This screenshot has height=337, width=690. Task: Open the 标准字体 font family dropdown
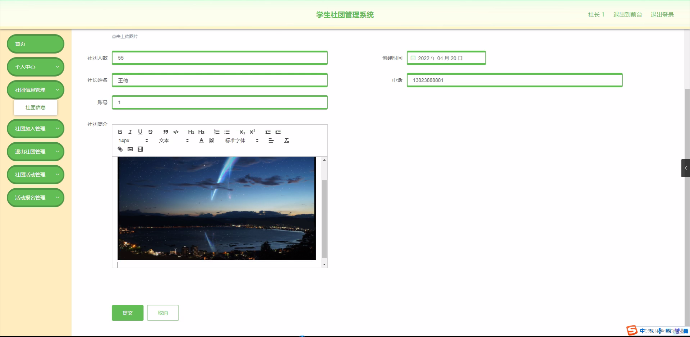[x=242, y=140]
